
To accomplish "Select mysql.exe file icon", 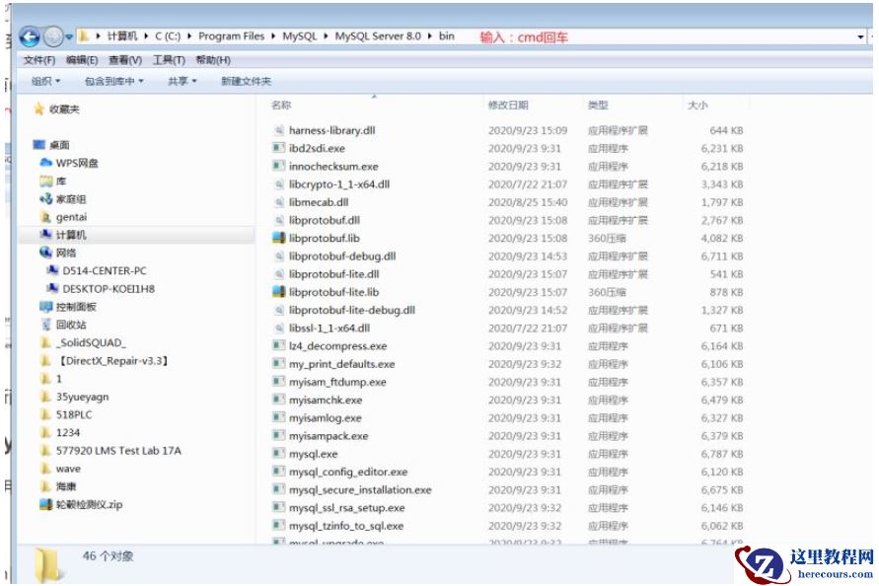I will pos(278,454).
